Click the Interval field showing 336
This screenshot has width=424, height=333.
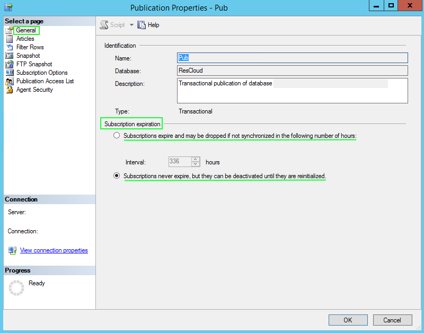tap(180, 162)
